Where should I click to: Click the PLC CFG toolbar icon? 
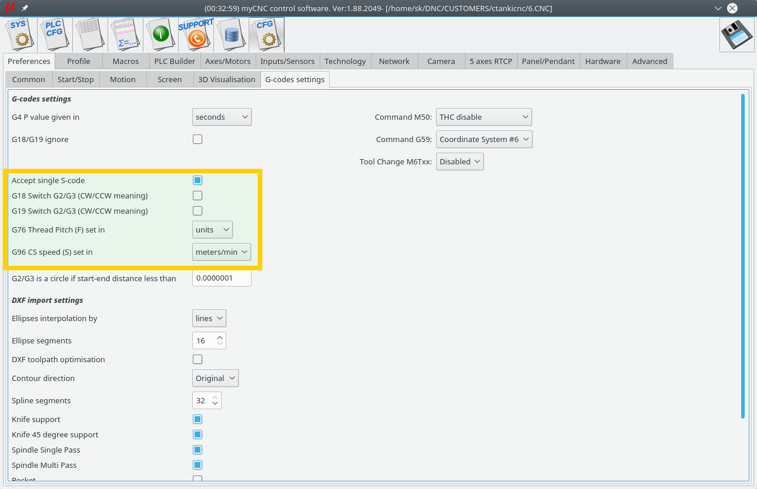pos(55,34)
